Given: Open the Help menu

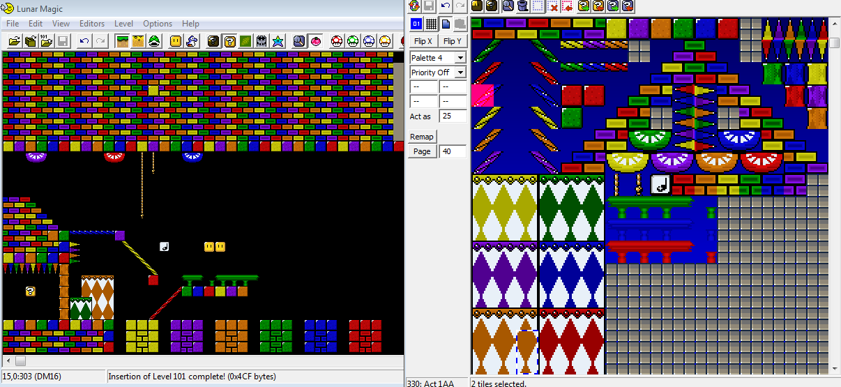Looking at the screenshot, I should click(190, 24).
